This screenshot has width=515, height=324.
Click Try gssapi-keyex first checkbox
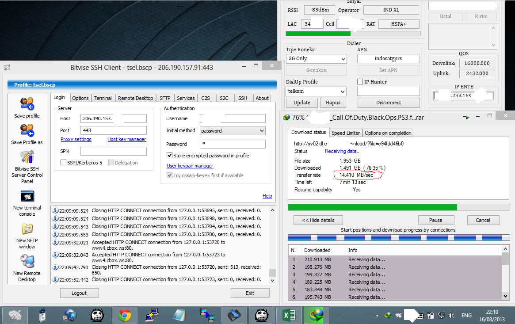coord(169,175)
